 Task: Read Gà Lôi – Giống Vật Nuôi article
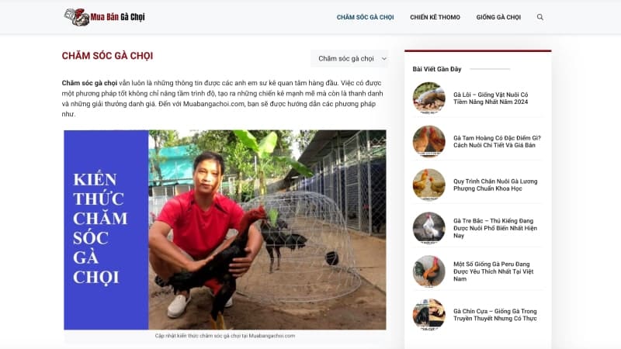point(491,98)
